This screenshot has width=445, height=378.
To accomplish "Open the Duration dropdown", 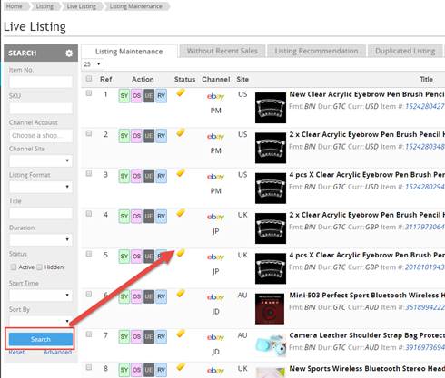I will (x=41, y=239).
